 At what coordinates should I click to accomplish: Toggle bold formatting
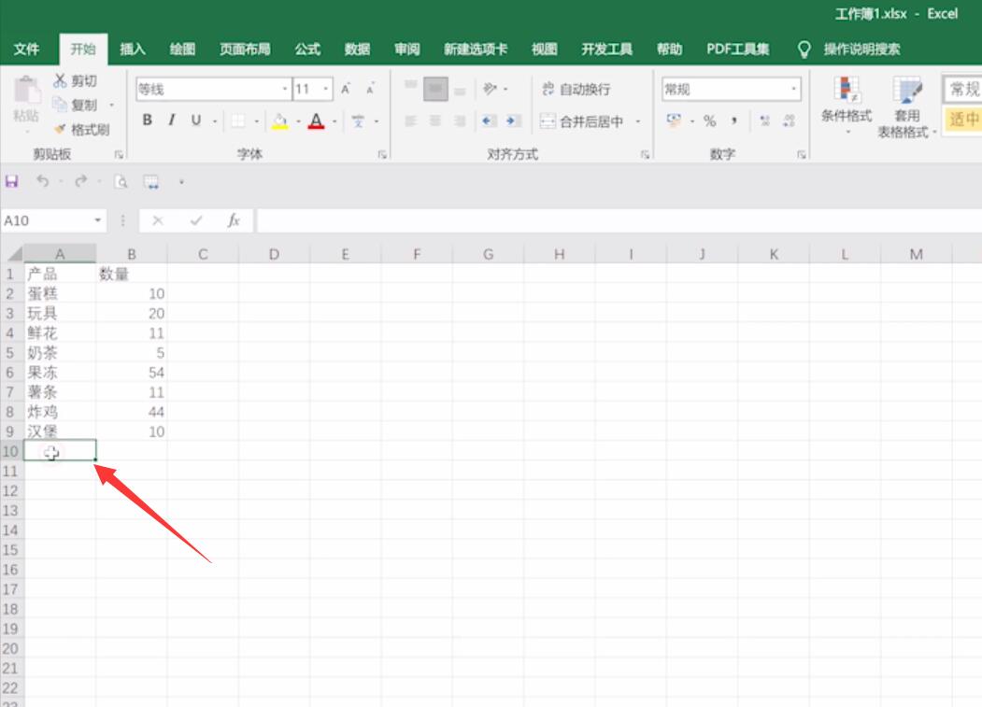[x=148, y=120]
